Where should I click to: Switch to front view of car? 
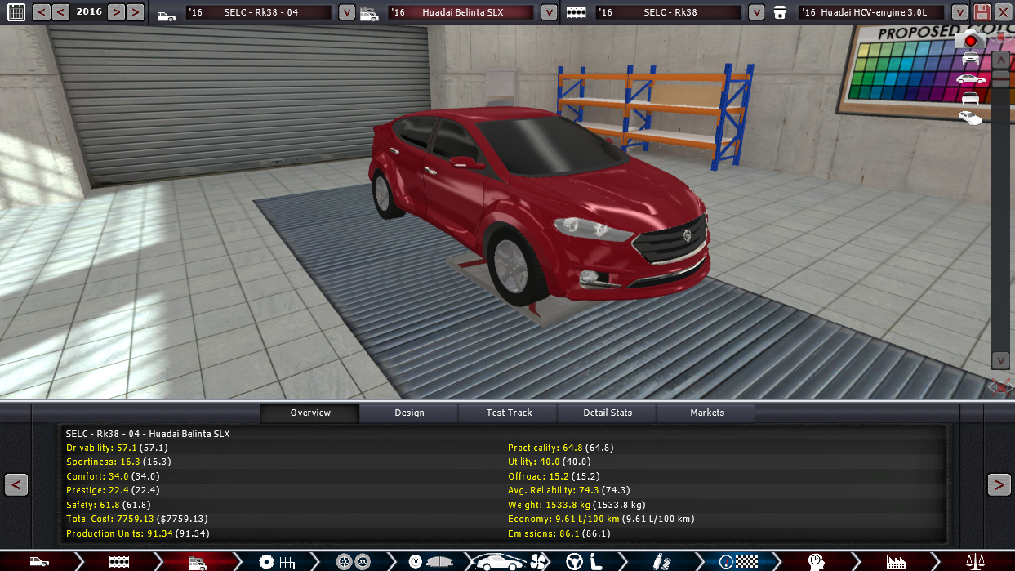(970, 59)
